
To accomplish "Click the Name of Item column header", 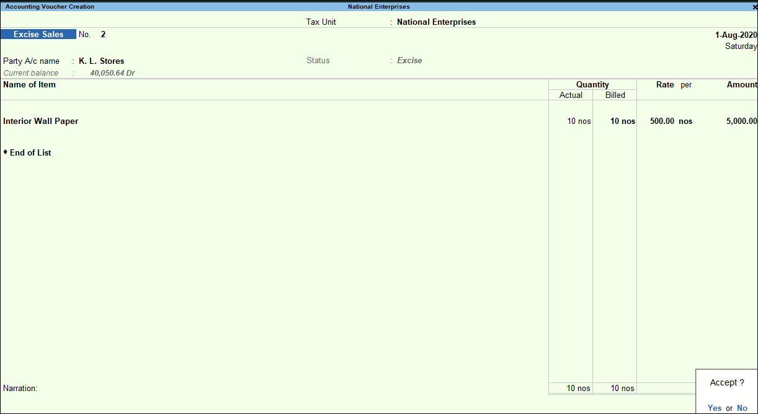I will (x=29, y=85).
